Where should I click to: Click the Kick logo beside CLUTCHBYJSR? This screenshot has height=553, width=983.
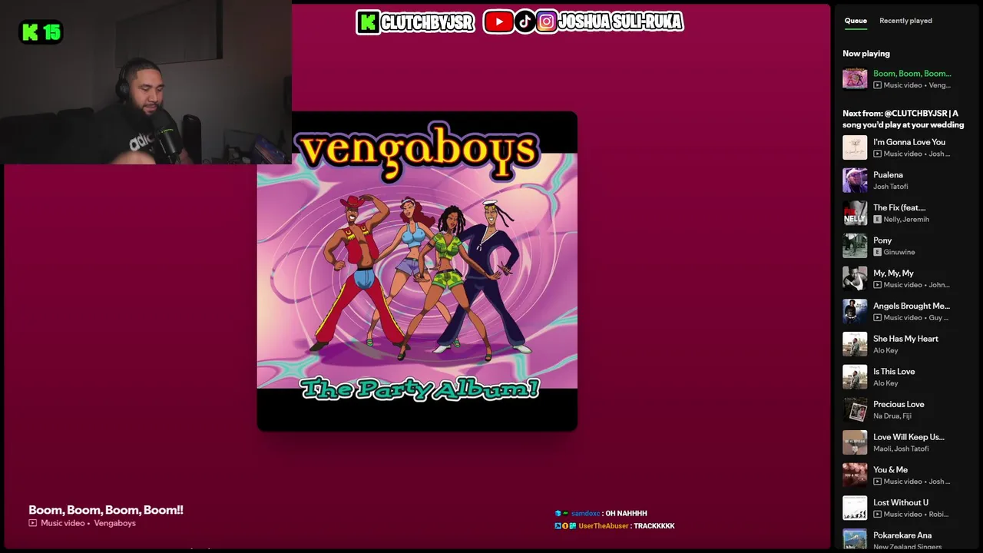coord(369,22)
